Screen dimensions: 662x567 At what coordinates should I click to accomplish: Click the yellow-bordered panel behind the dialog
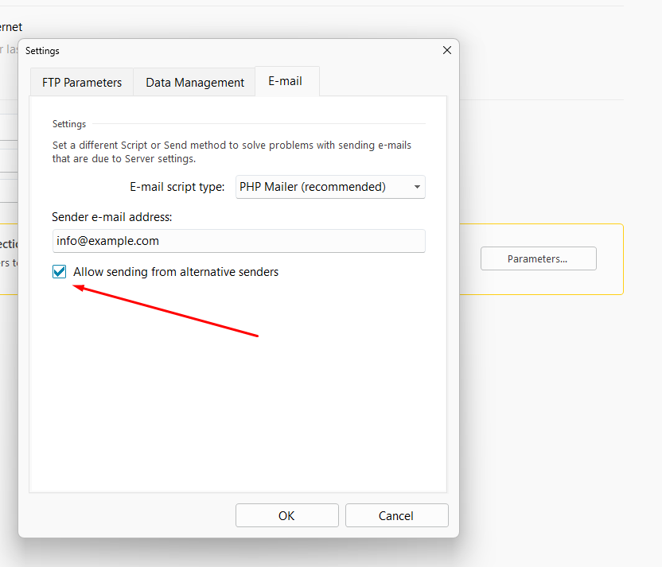(x=541, y=282)
